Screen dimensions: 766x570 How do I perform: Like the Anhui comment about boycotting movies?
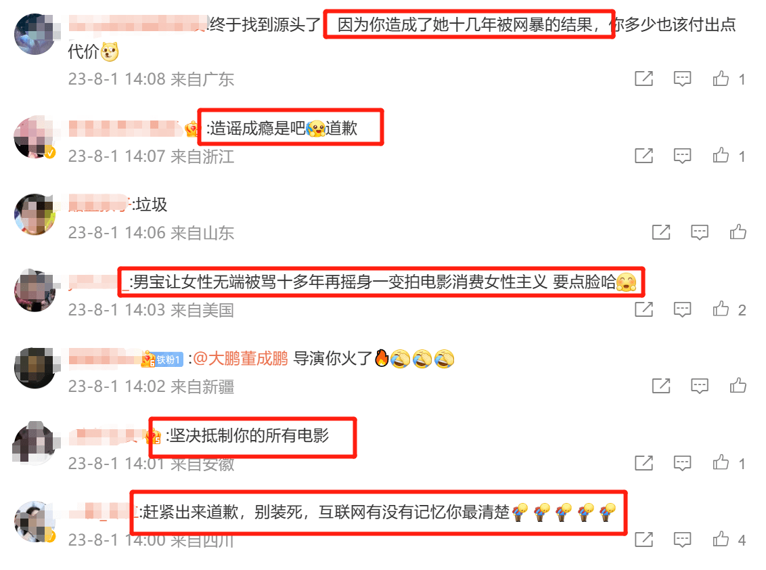click(x=721, y=462)
